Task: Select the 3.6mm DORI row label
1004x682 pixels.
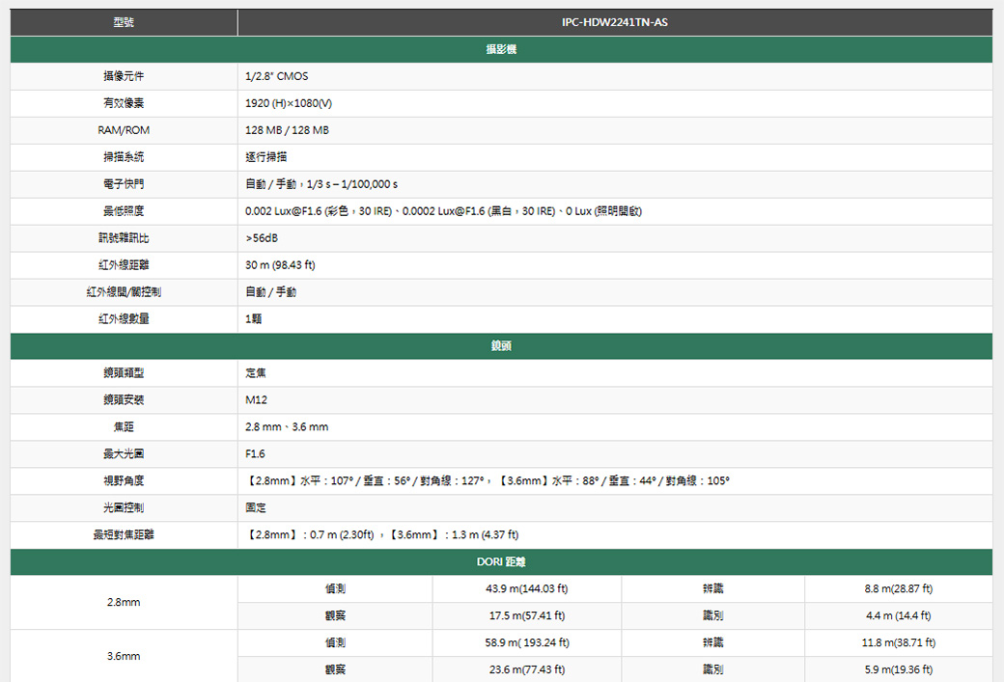Action: click(124, 657)
